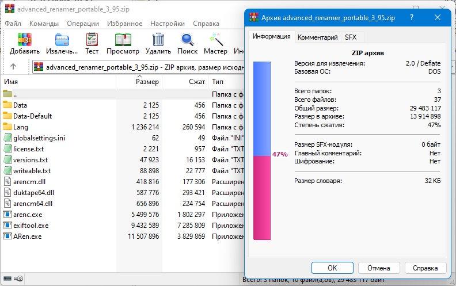This screenshot has height=286, width=456.
Task: Click the Тест (Test) toolbar icon
Action: tap(92, 40)
